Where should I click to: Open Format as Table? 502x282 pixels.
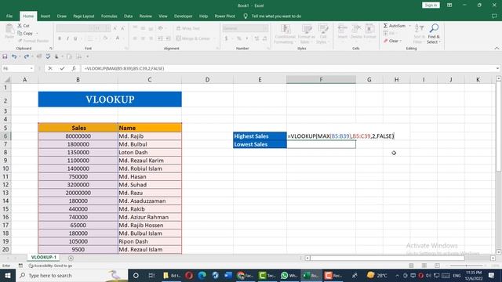click(x=307, y=34)
